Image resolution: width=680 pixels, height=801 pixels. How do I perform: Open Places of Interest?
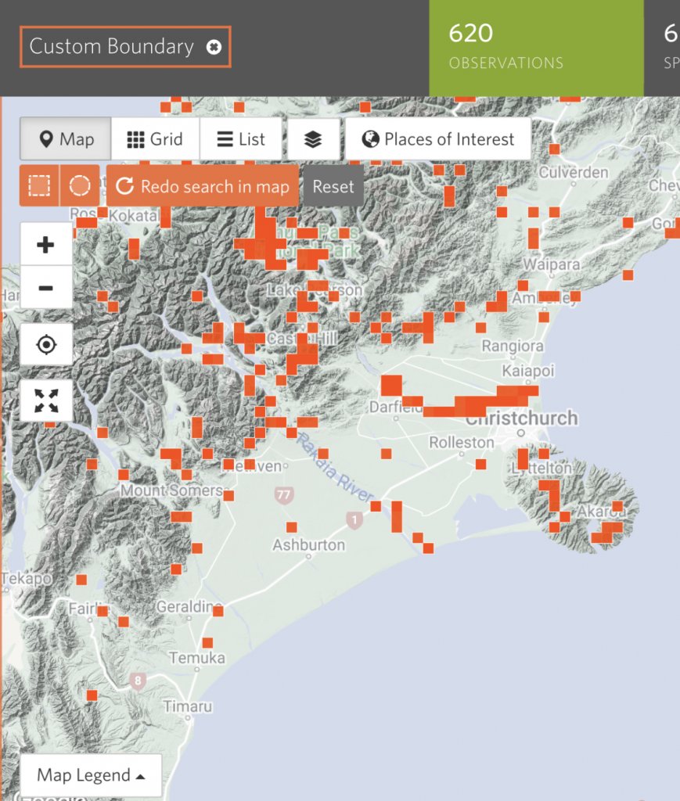click(x=438, y=139)
